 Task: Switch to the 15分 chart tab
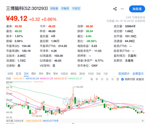pos(91,74)
